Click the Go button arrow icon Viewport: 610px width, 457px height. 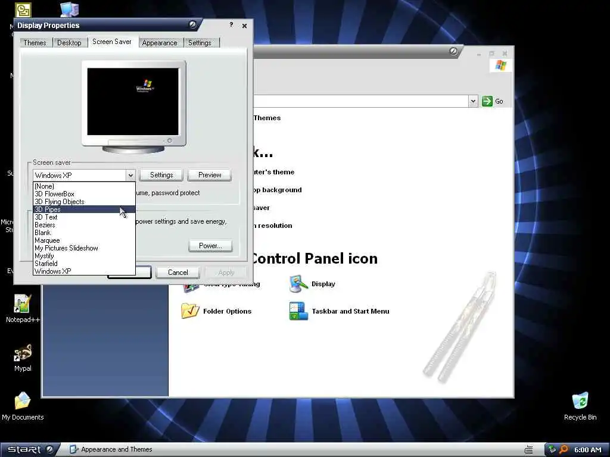[487, 101]
